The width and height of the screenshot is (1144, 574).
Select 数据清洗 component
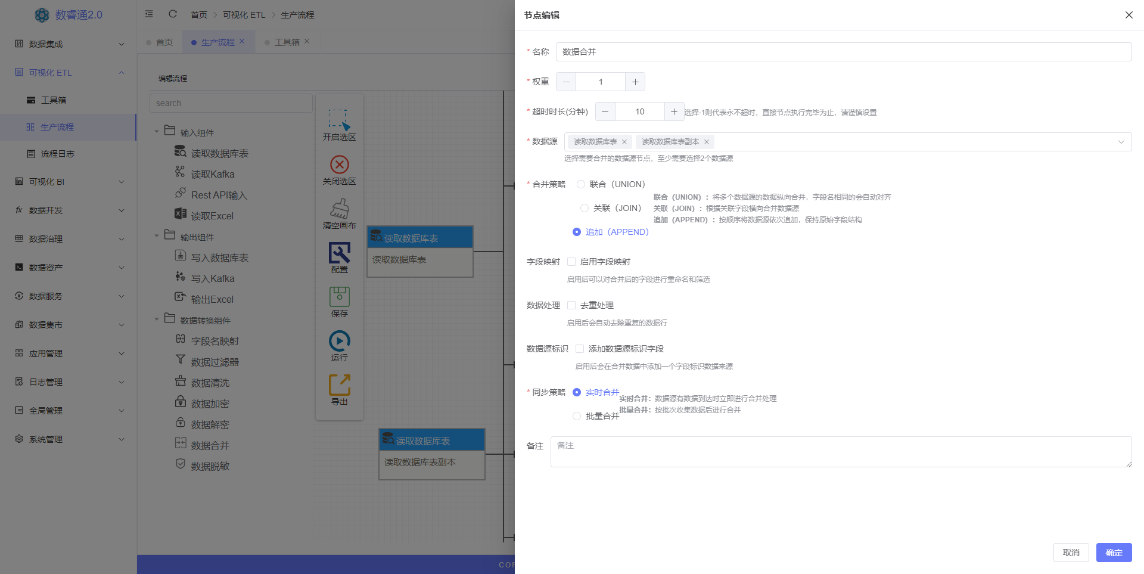coord(210,383)
